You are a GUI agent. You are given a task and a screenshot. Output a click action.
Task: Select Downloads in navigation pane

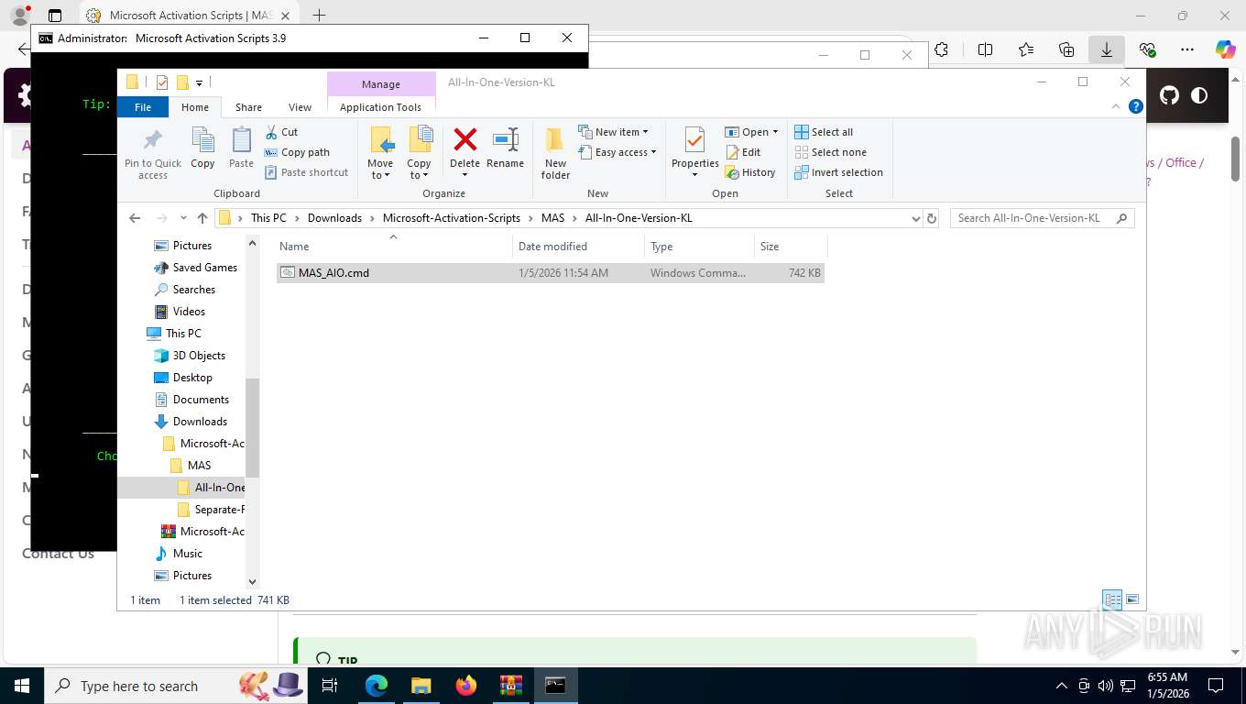(x=191, y=422)
